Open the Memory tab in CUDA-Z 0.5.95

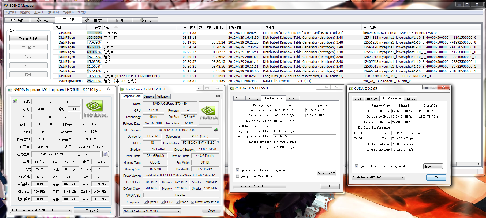[x=372, y=99]
